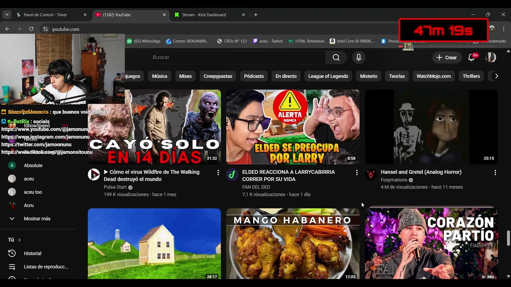
Task: Click the Crear button
Action: (447, 57)
